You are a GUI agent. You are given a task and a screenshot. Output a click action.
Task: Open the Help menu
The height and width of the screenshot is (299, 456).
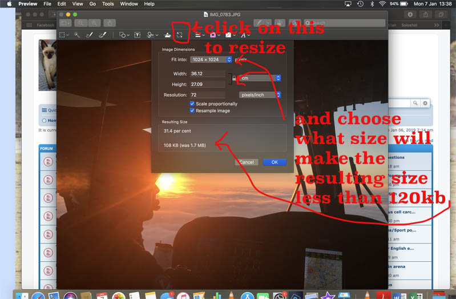click(x=149, y=4)
